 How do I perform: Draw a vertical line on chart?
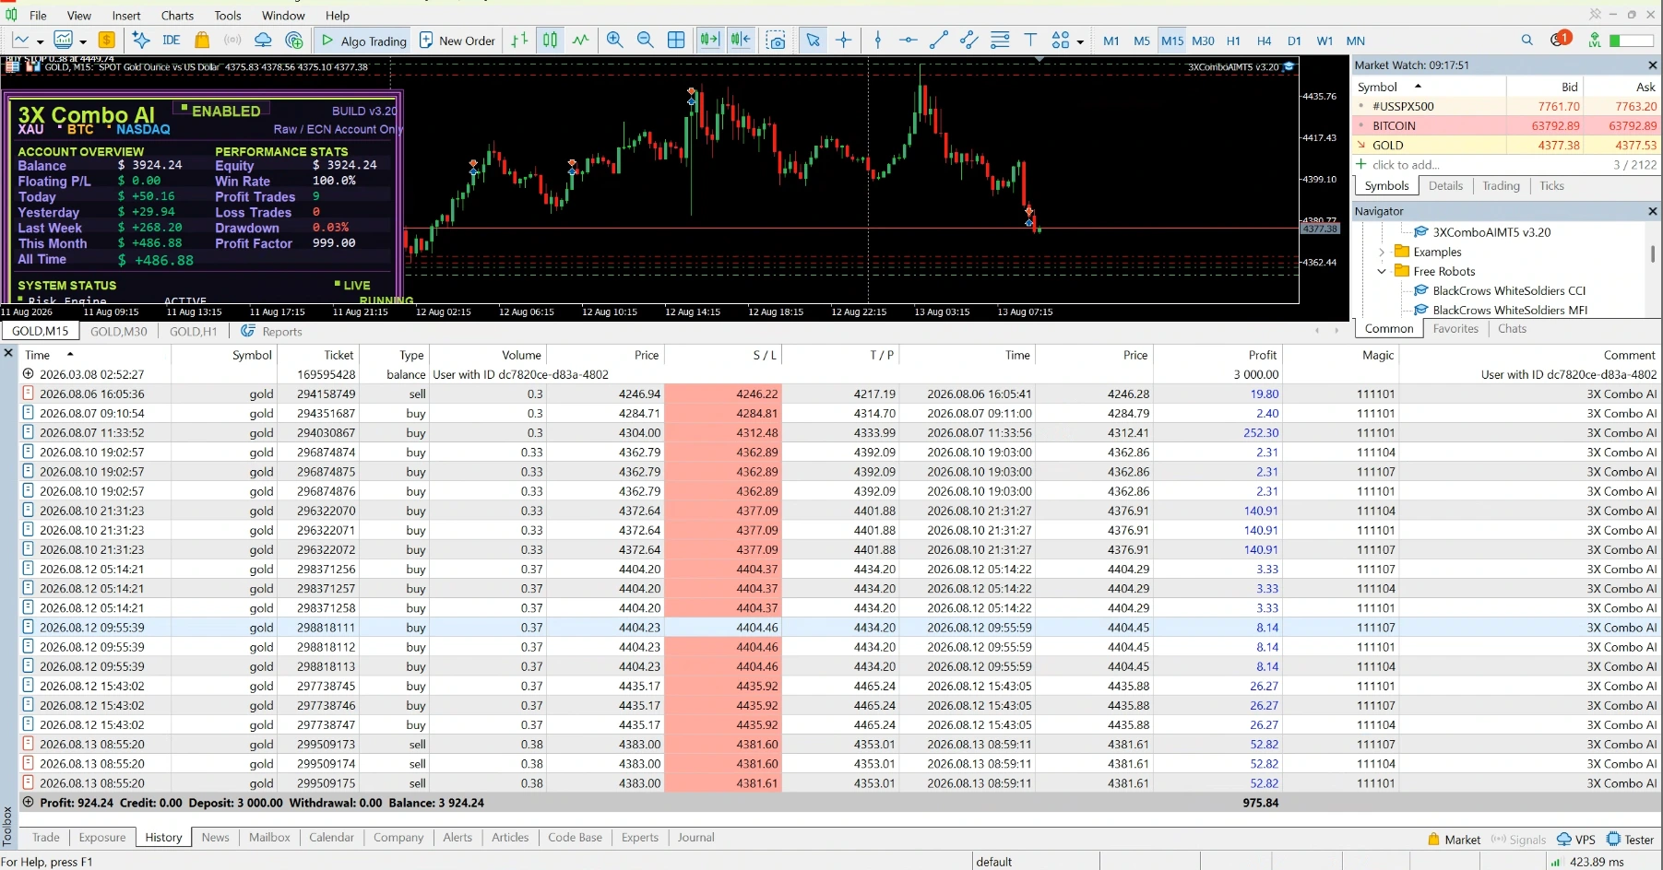(878, 40)
